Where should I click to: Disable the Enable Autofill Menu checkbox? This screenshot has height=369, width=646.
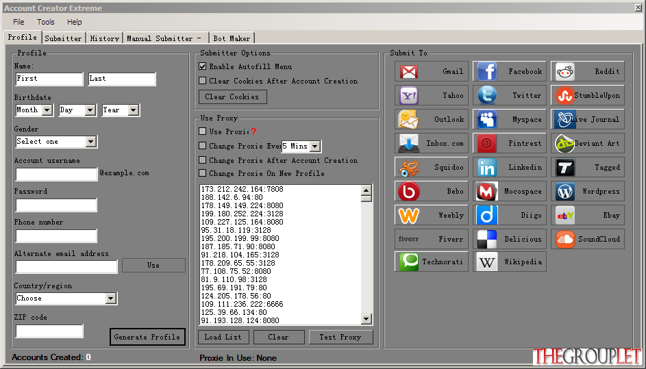click(202, 66)
